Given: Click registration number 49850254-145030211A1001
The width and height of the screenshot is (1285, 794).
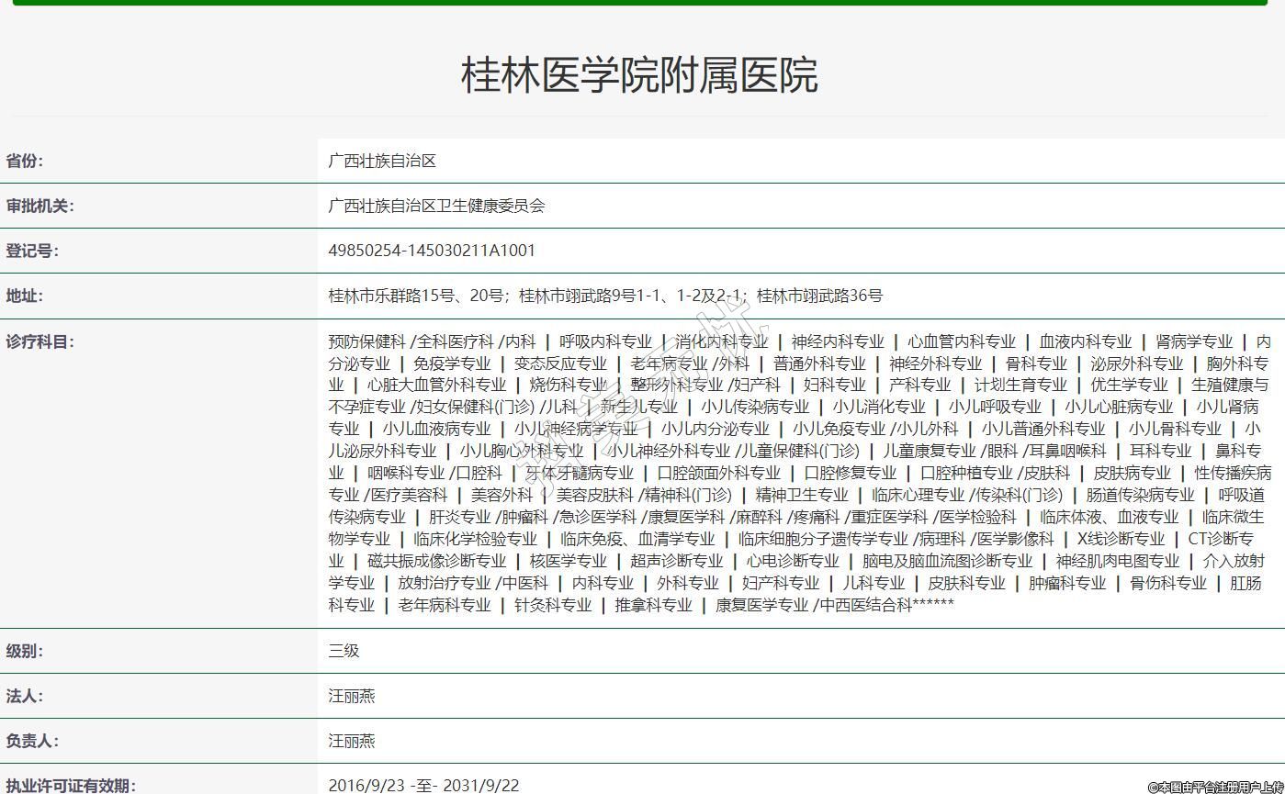Looking at the screenshot, I should pos(432,251).
